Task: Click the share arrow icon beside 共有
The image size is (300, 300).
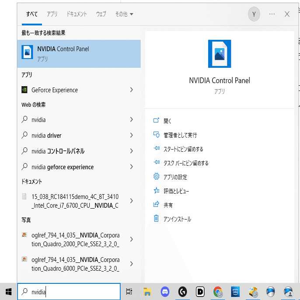Action: (156, 204)
